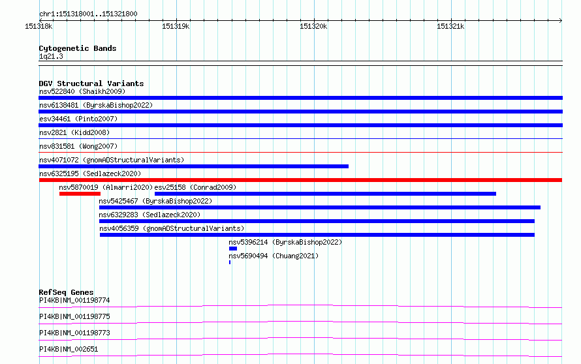The height and width of the screenshot is (364, 581).
Task: Click the chr1:151318001..151321800 region label
Action: pos(88,14)
